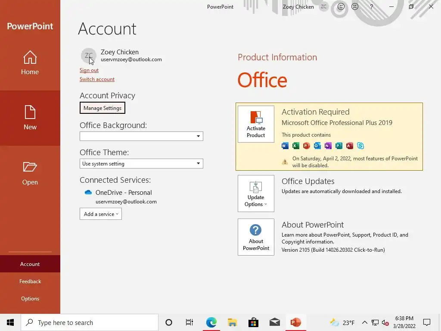Viewport: 441px width, 331px height.
Task: Open the Home page in the sidebar
Action: tap(30, 62)
